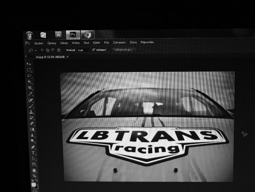The width and height of the screenshot is (255, 192).
Task: Open the Výběr menu
Action: point(96,43)
